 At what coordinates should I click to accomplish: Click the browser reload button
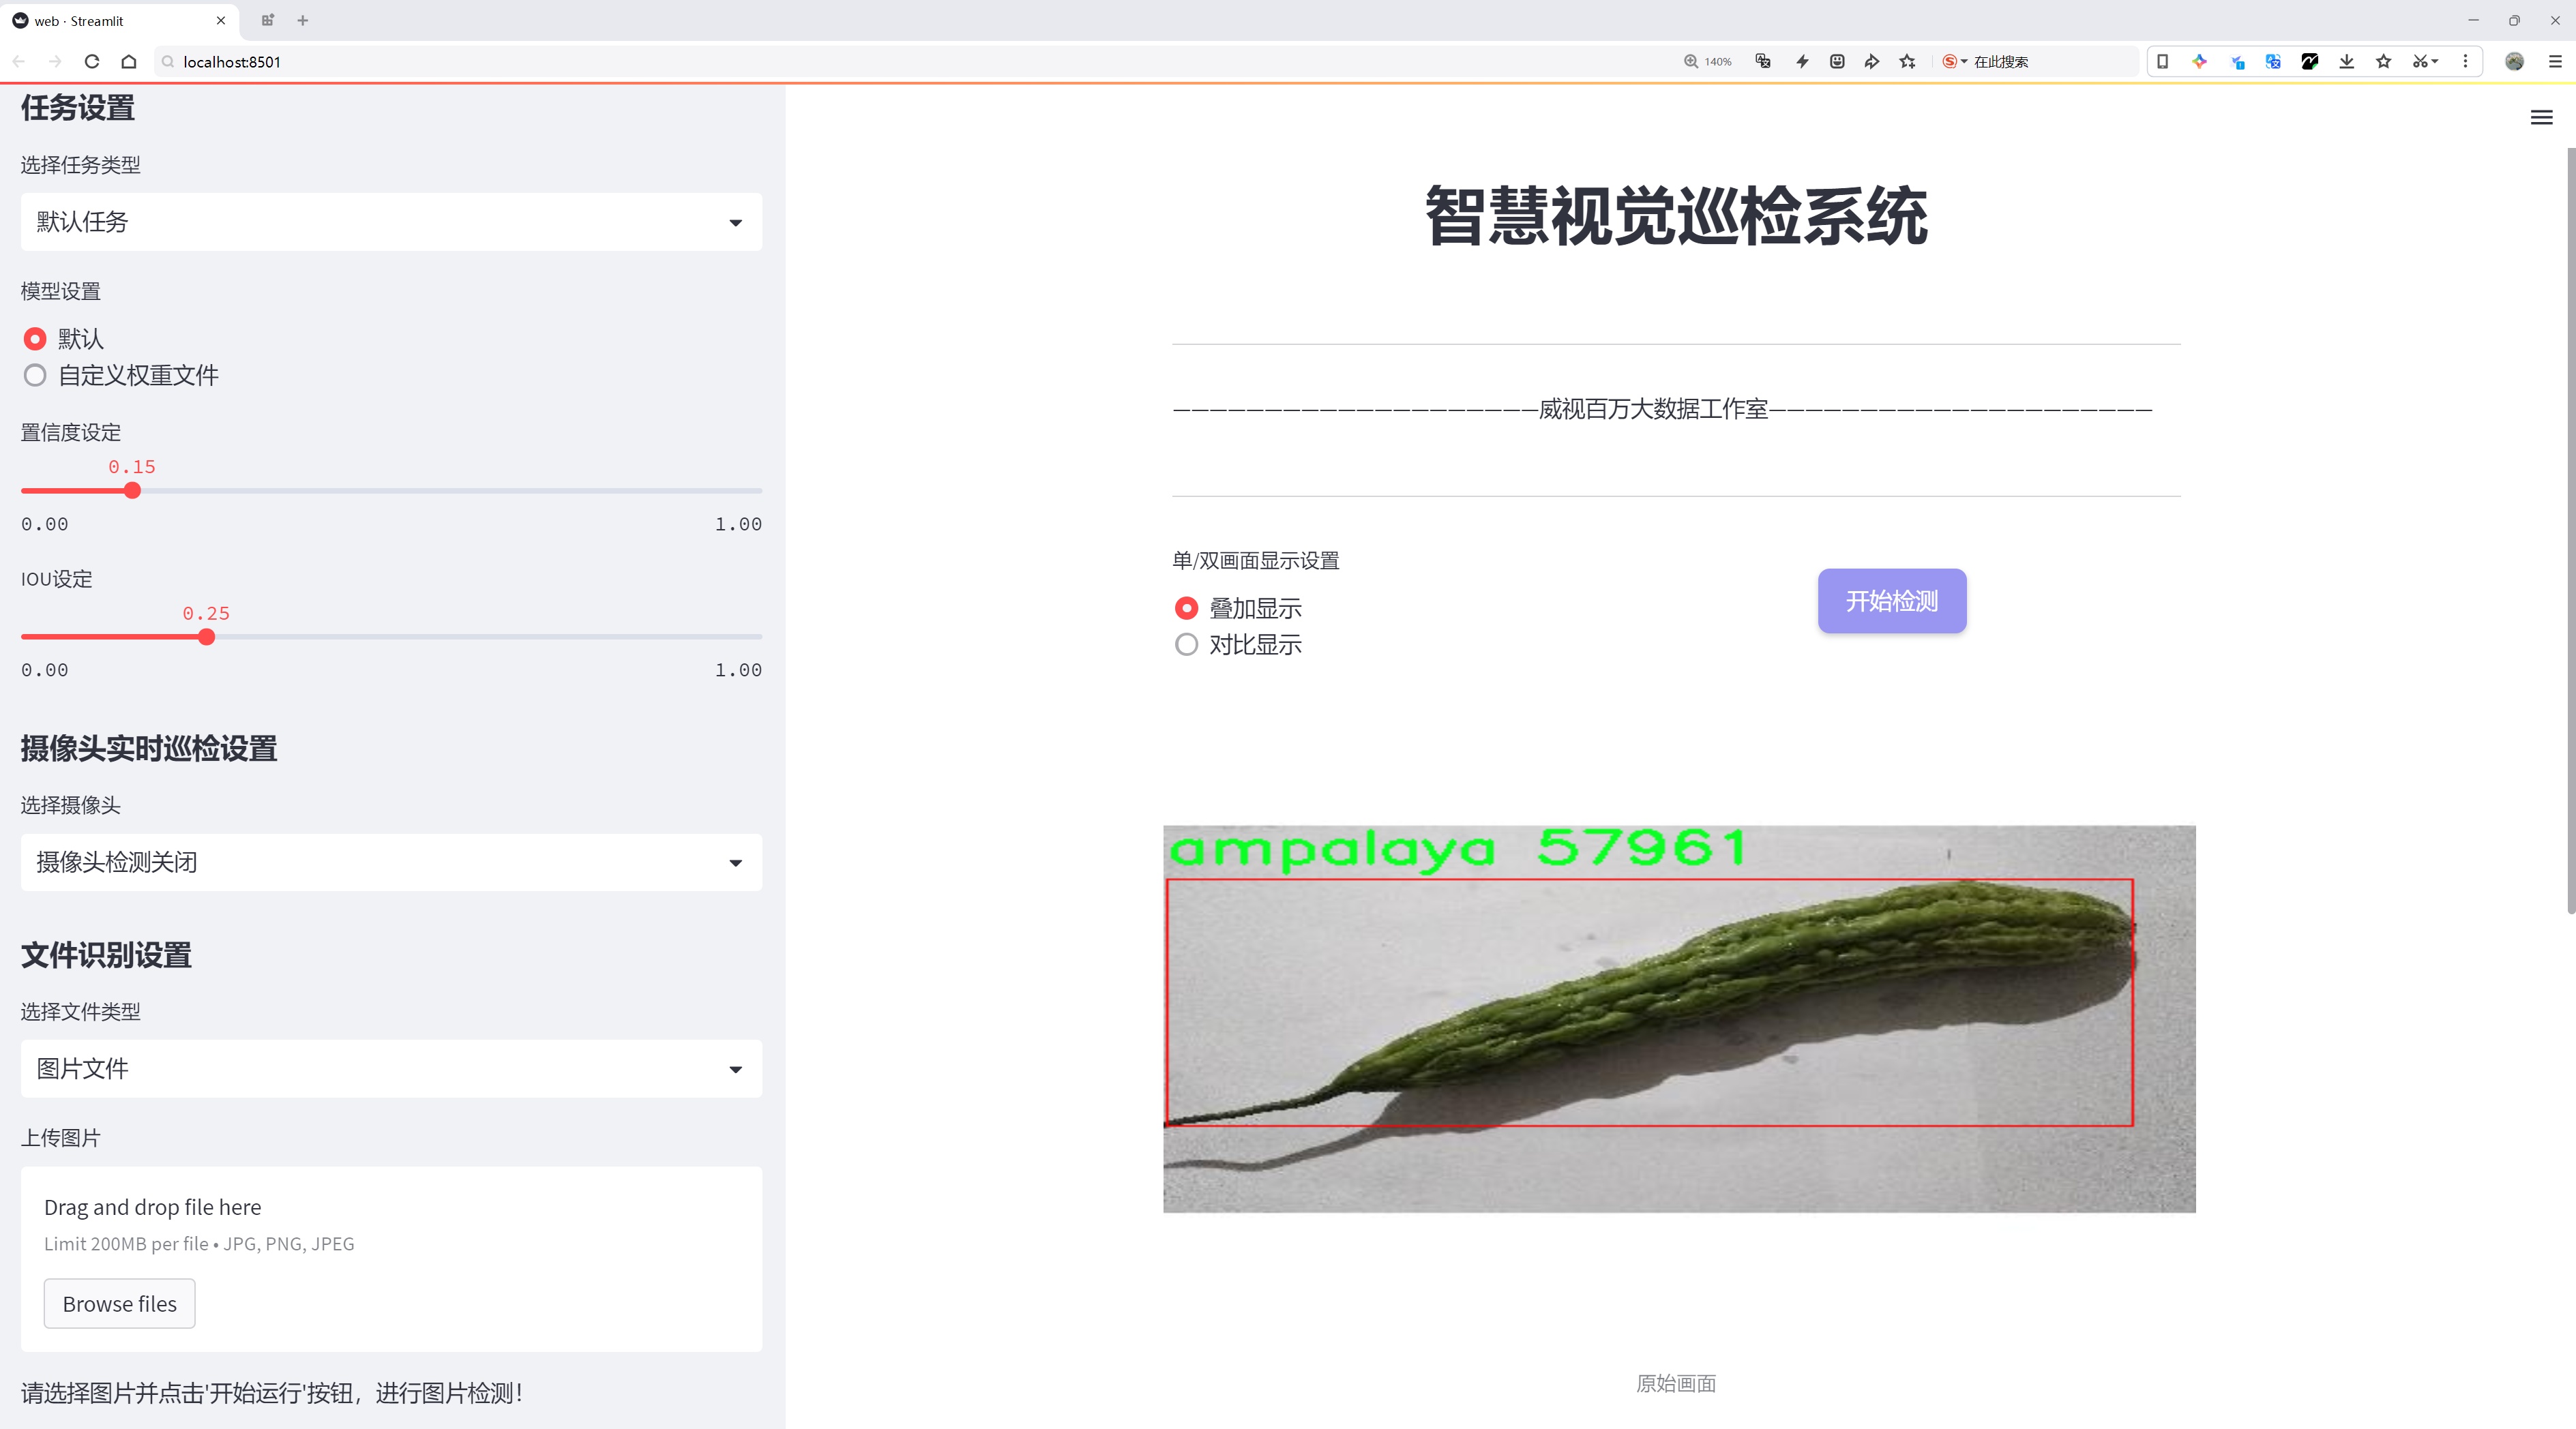click(x=92, y=62)
